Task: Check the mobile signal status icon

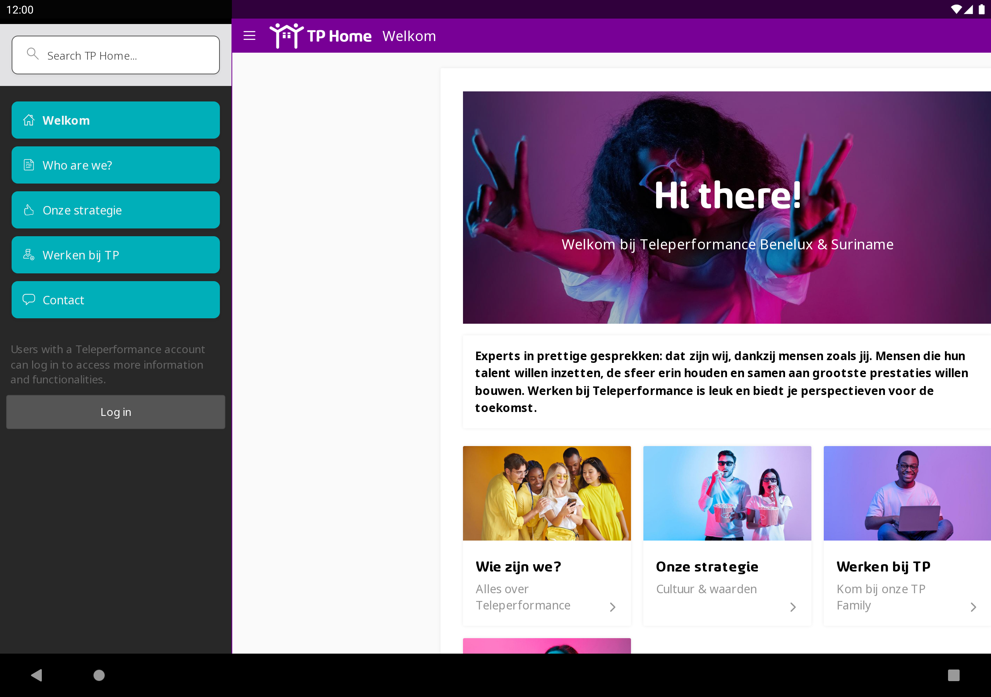Action: click(x=969, y=10)
